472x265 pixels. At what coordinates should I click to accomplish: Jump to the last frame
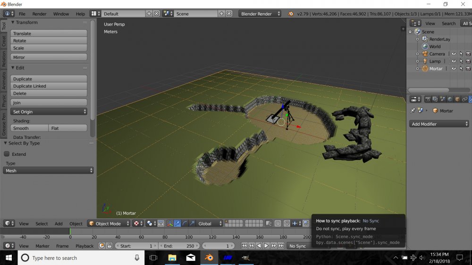pos(281,246)
